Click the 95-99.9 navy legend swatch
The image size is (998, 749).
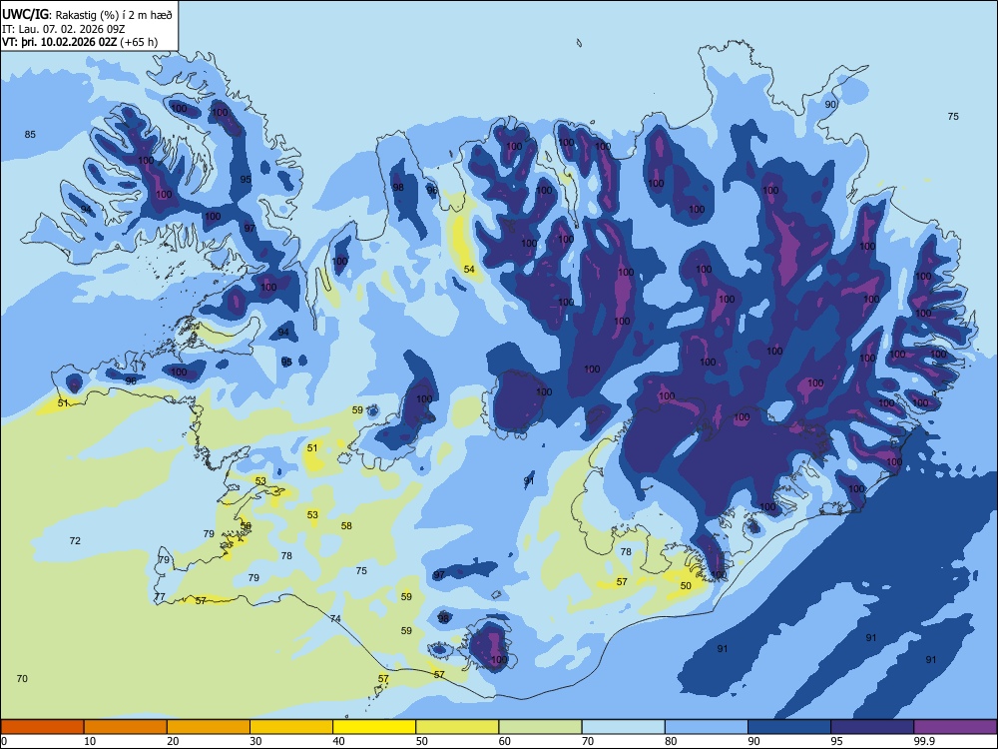click(x=872, y=727)
